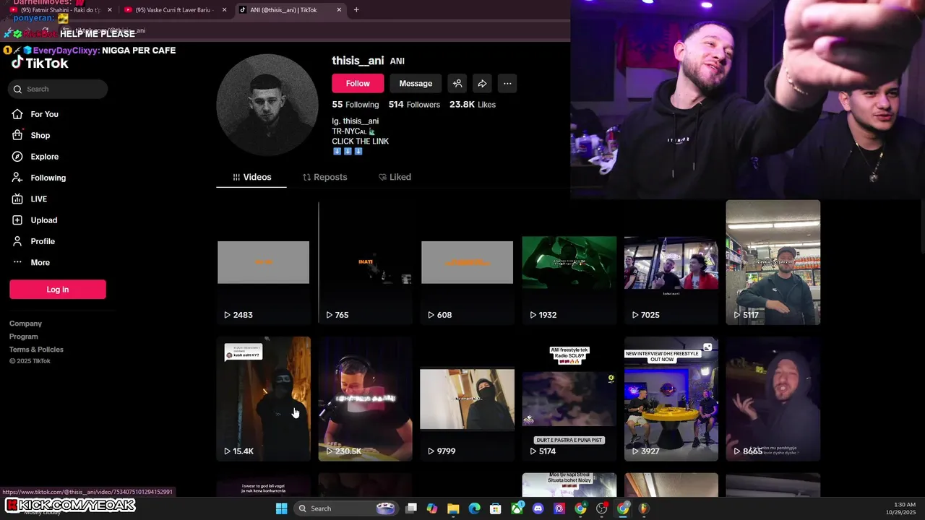Open the TikTok Shop page
This screenshot has height=520, width=925.
pos(40,135)
